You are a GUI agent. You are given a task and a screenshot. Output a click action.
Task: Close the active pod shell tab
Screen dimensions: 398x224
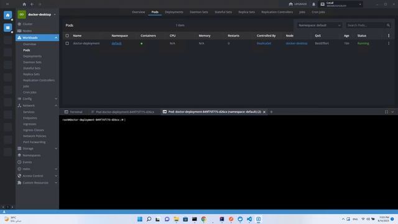click(x=264, y=112)
